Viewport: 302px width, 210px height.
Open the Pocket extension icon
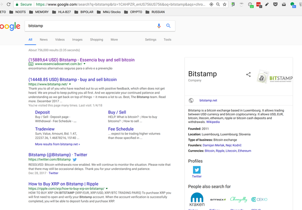point(276,4)
